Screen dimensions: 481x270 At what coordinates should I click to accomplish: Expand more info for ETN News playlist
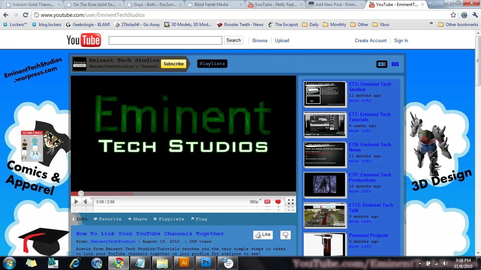point(360,161)
